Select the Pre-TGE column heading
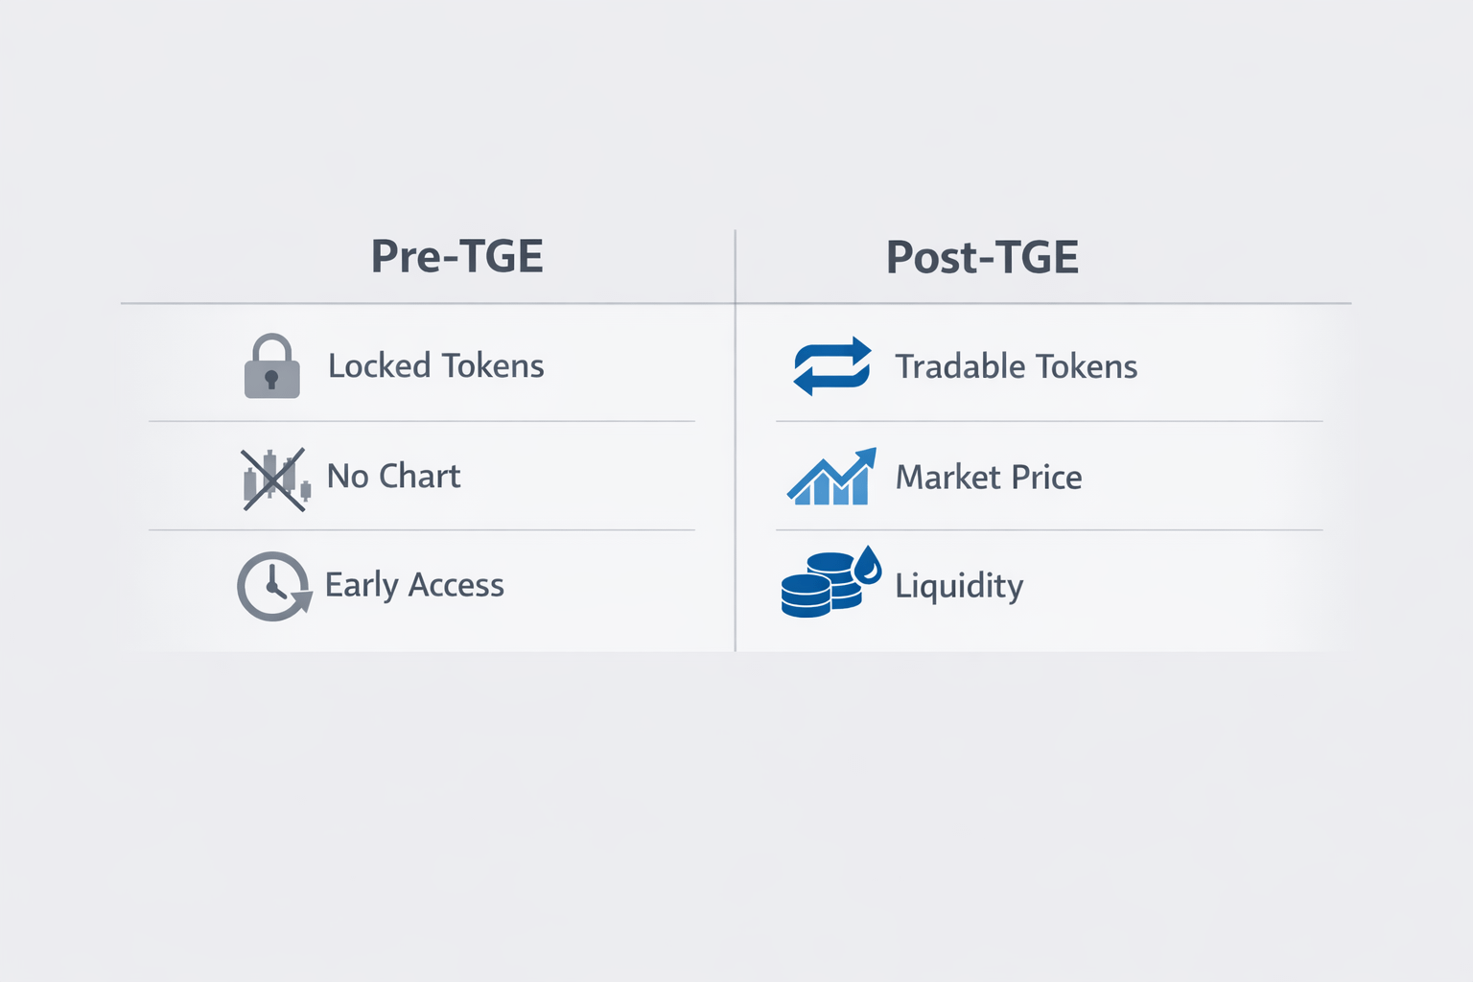This screenshot has height=982, width=1473. point(456,256)
